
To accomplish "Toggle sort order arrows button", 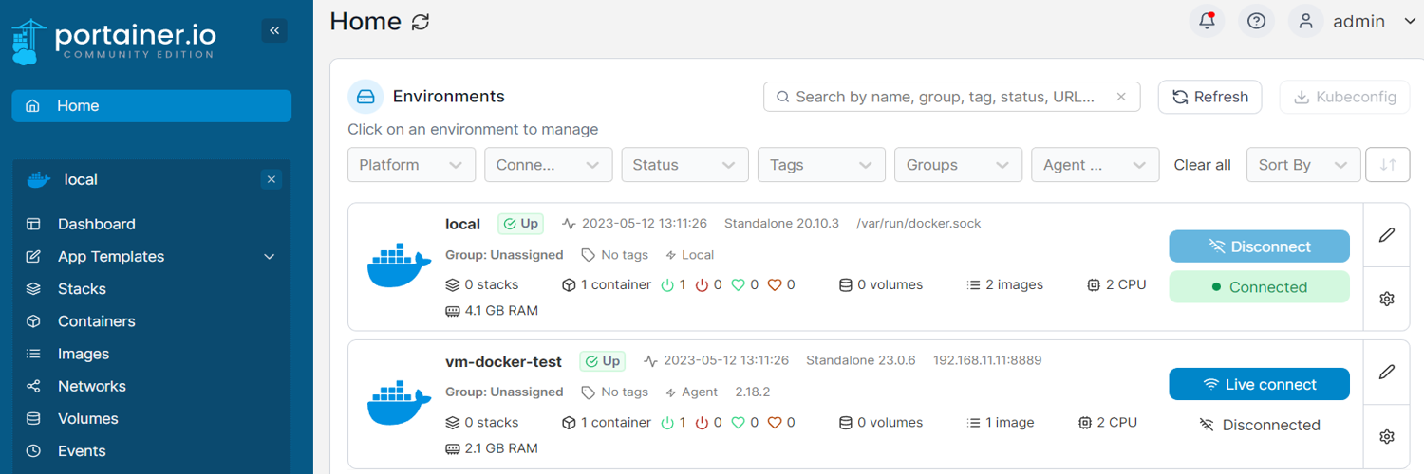I will coord(1388,165).
